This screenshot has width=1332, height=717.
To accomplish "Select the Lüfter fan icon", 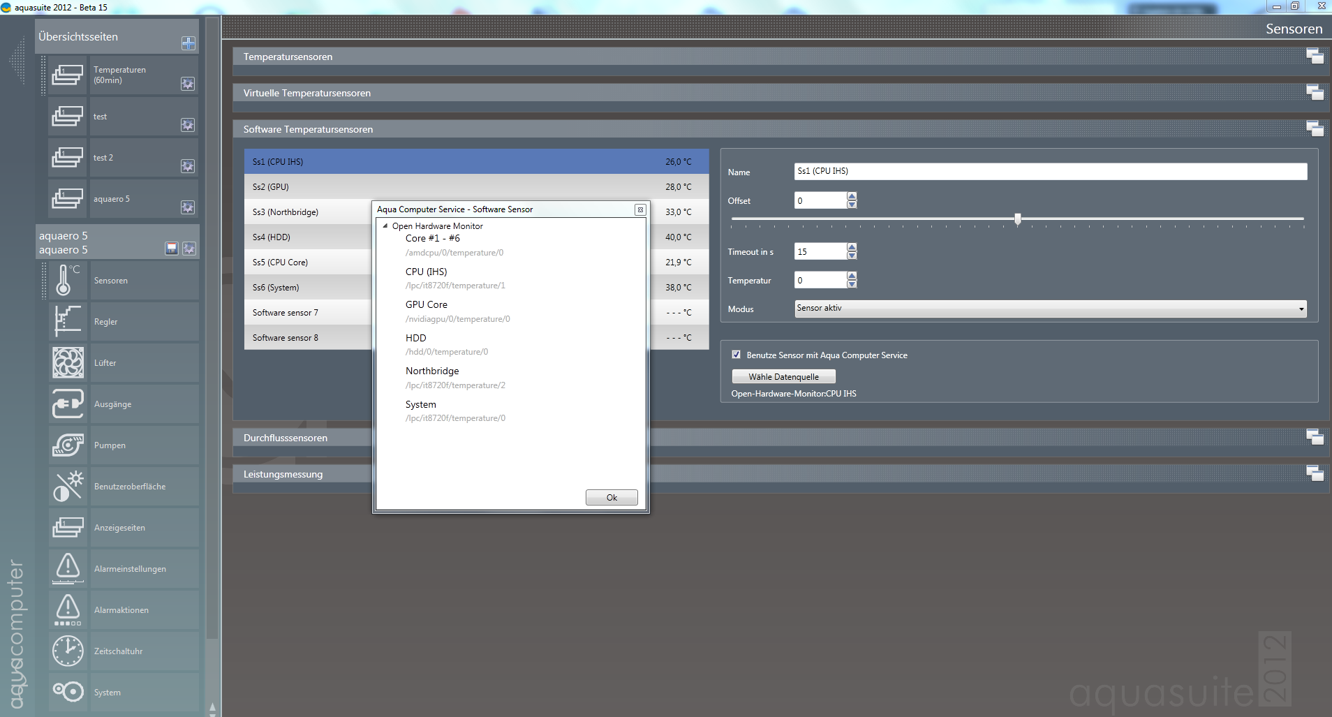I will tap(68, 363).
